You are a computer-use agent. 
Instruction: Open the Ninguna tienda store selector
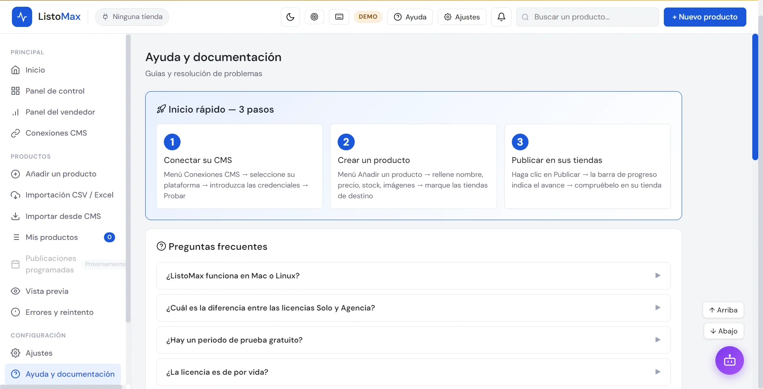coord(132,17)
